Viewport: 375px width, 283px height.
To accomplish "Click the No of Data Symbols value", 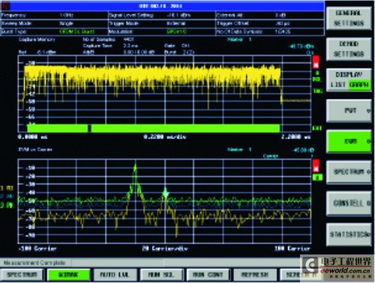I will [282, 32].
